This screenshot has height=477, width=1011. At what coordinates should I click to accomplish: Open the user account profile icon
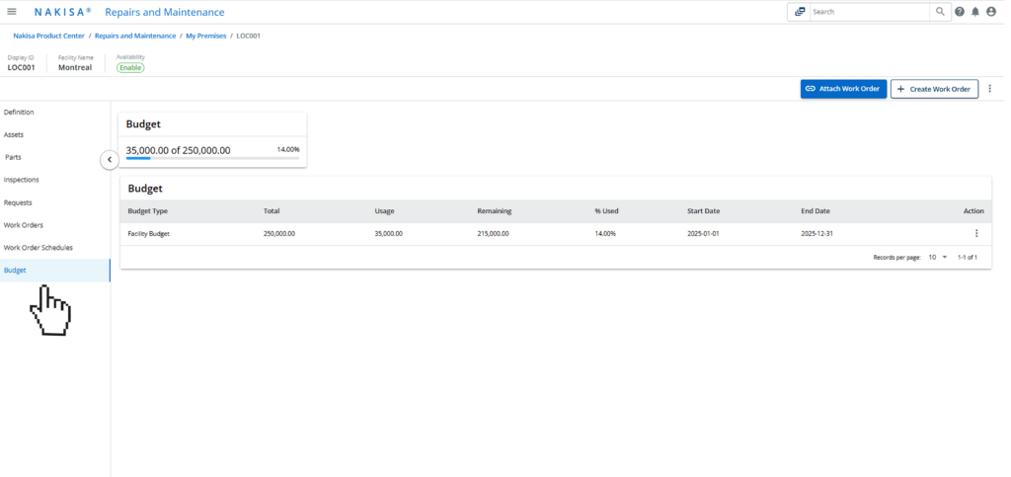[991, 12]
